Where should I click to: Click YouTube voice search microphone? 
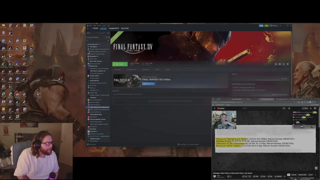coord(289,108)
